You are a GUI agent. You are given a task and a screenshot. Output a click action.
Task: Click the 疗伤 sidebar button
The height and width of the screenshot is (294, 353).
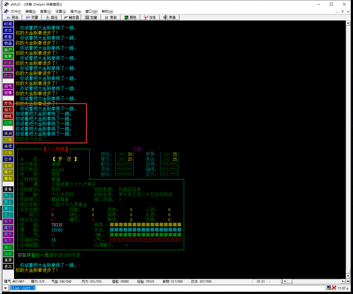coord(8,103)
